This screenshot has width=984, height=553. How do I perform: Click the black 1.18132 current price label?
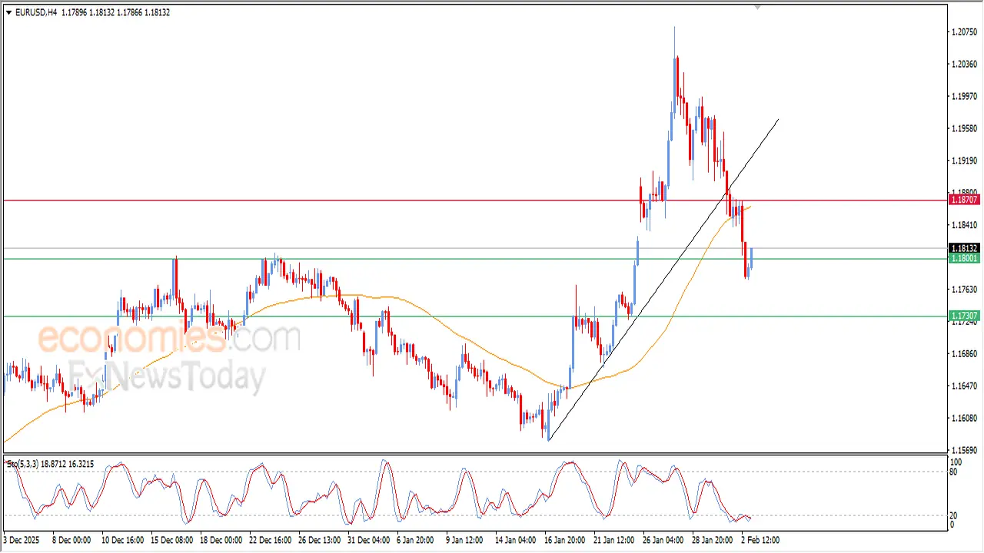[964, 249]
